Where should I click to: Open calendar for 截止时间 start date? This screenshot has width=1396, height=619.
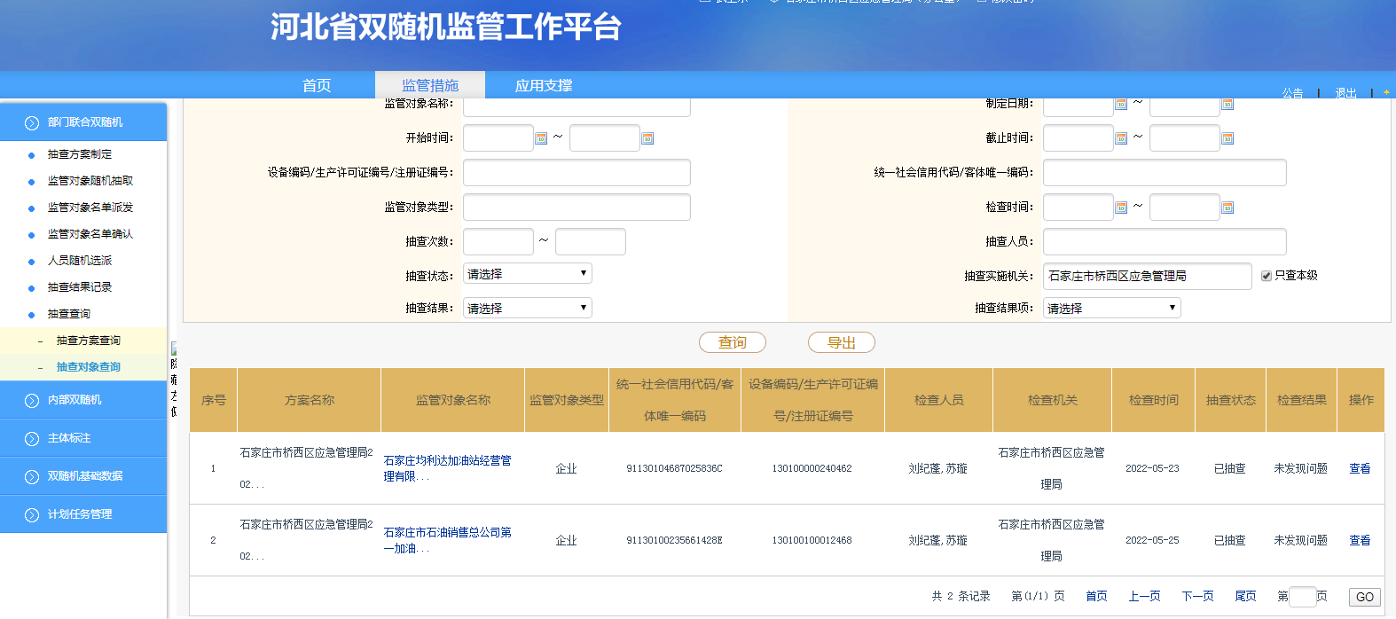click(1121, 138)
